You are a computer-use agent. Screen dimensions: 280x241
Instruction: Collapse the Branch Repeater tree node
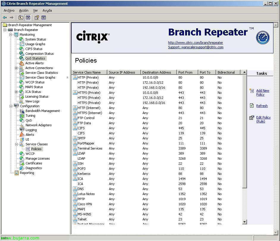point(5,30)
